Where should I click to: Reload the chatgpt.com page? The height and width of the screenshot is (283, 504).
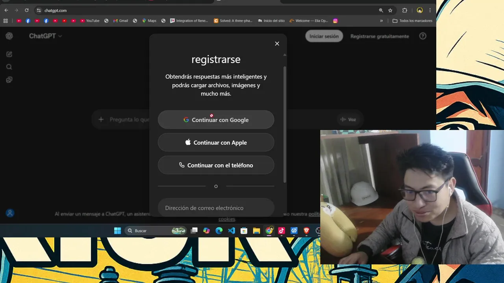(26, 10)
